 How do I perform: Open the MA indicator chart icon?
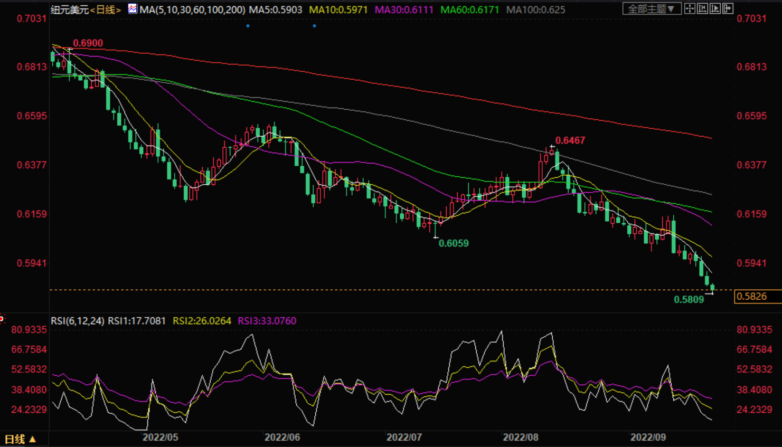click(132, 8)
